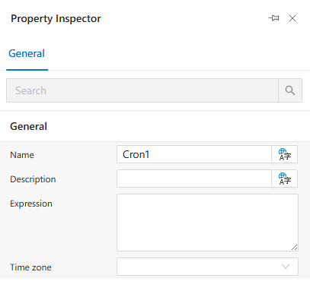
Task: Click the Name field containing Cron1
Action: [x=194, y=154]
